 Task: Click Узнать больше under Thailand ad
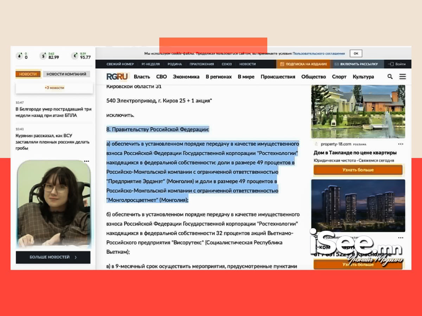(358, 170)
